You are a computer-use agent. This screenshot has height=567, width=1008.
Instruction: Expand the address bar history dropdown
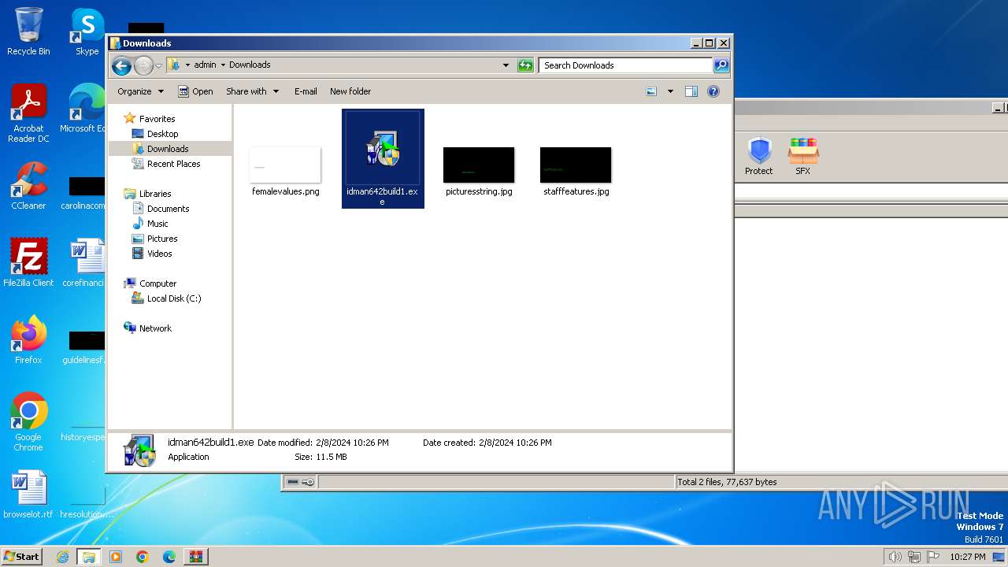point(506,65)
